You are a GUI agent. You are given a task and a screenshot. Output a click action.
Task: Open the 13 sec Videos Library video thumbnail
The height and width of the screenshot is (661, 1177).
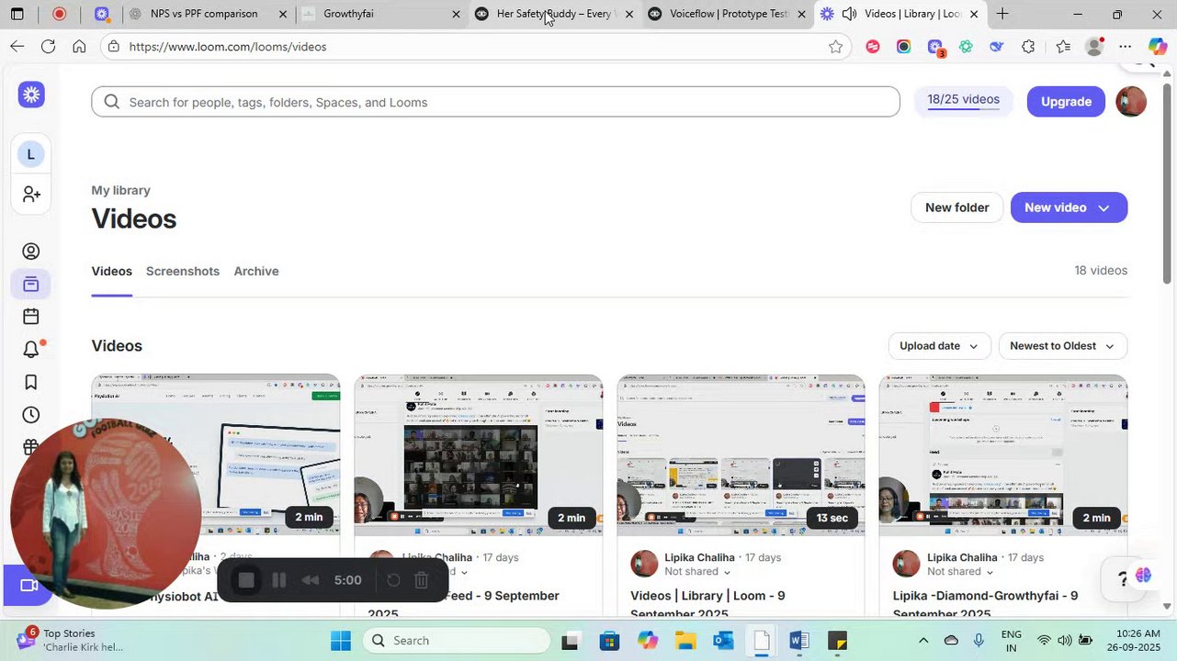point(741,454)
